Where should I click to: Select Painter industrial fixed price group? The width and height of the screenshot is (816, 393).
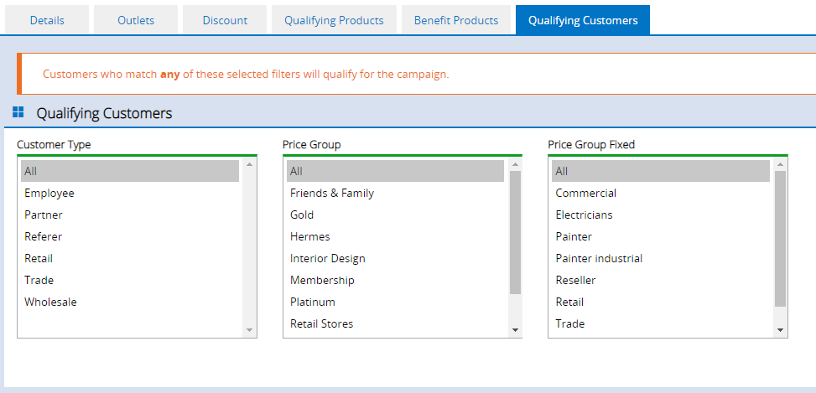point(661,258)
